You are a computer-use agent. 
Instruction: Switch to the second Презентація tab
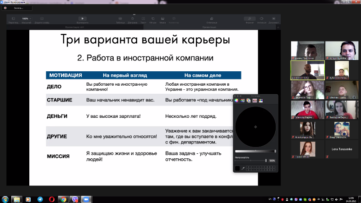point(209,27)
